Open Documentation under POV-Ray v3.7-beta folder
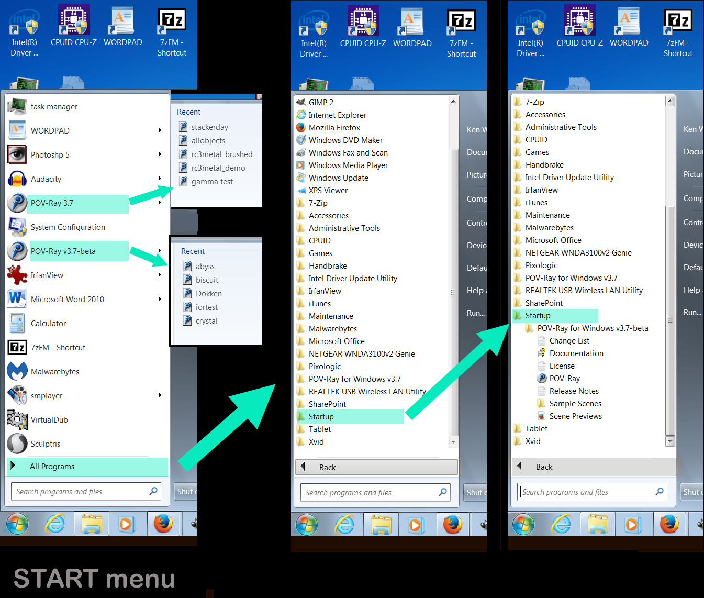Screen dimensions: 704x598 click(x=576, y=353)
